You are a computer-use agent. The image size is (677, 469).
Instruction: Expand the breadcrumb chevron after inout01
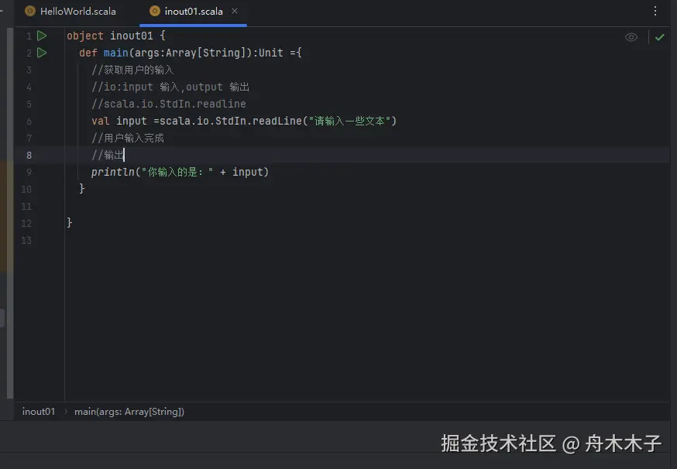click(x=65, y=412)
